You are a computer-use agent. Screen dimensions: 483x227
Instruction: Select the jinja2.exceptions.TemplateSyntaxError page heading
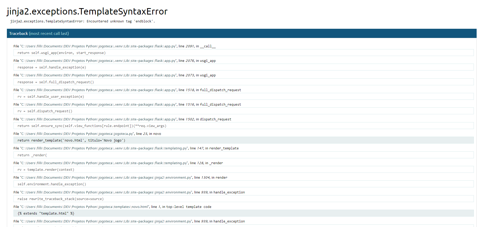coord(87,11)
